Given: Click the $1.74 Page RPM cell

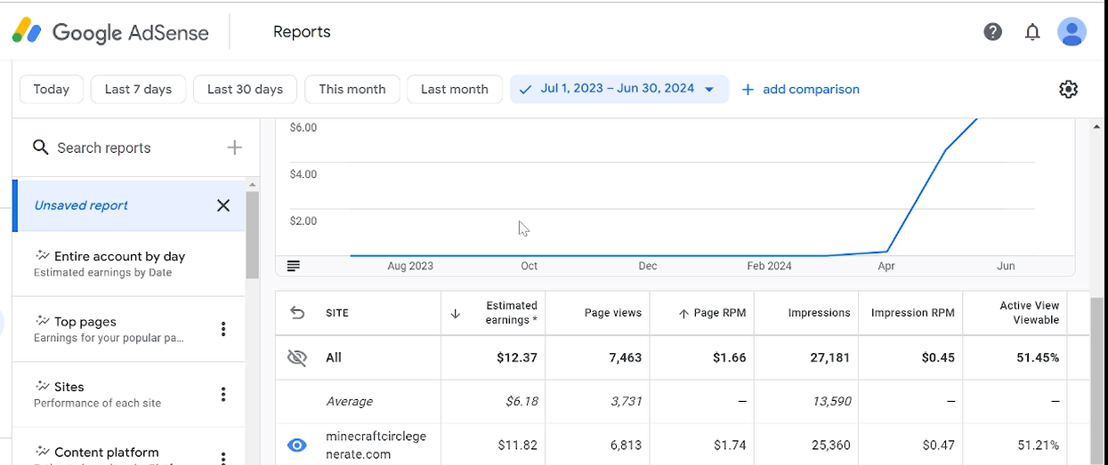Looking at the screenshot, I should tap(730, 445).
